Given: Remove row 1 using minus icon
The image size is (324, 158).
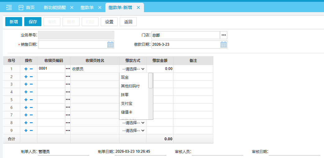Looking at the screenshot, I should click(31, 69).
